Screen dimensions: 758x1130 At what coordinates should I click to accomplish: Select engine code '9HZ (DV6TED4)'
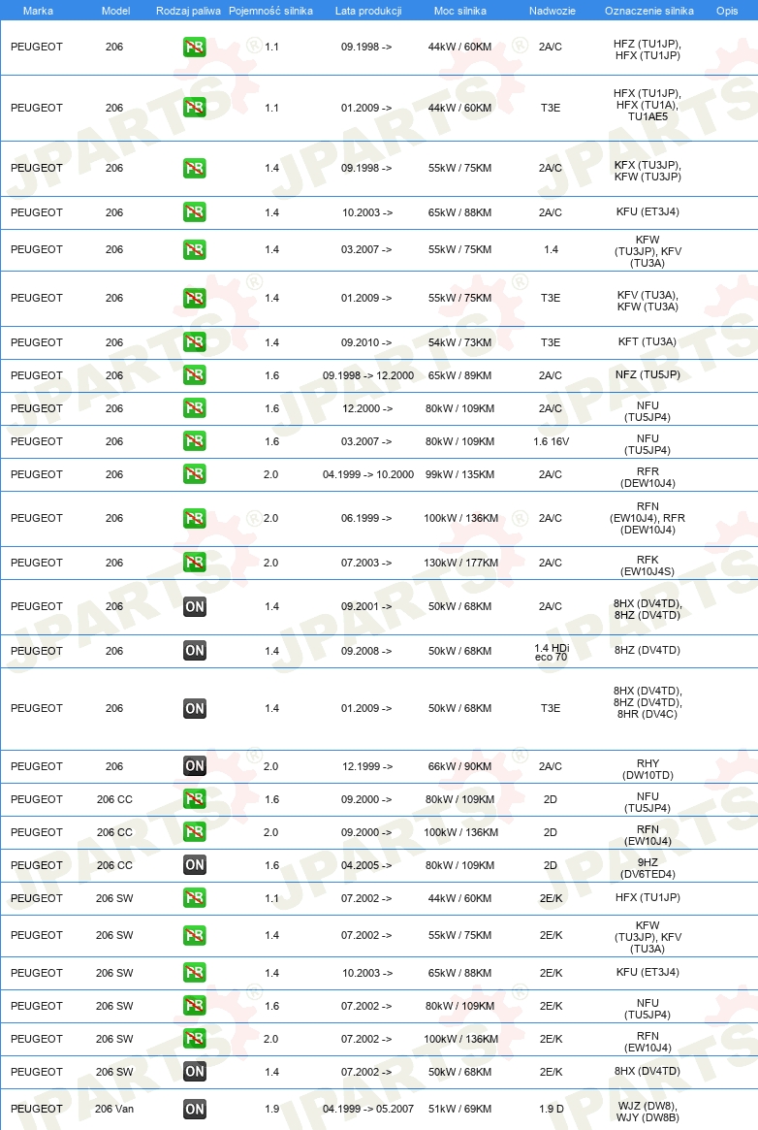(x=647, y=868)
